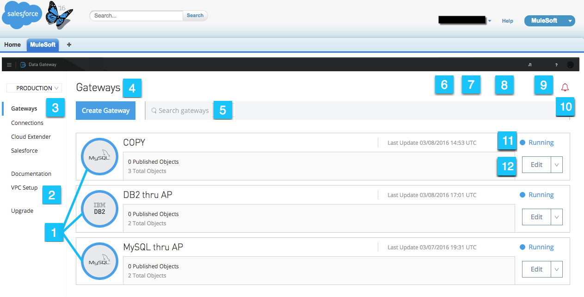Open the hamburger menu in Data Gateway bar
Screen dimensions: 584x297
pyautogui.click(x=9, y=65)
